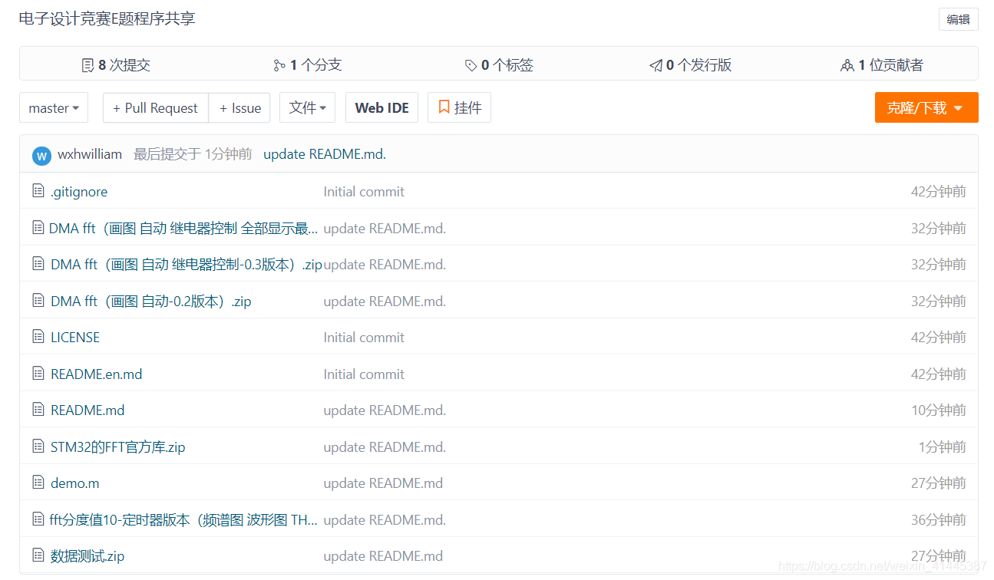The image size is (994, 580).
Task: Click file icon next to STM32的FFT官方库.zip
Action: (38, 447)
